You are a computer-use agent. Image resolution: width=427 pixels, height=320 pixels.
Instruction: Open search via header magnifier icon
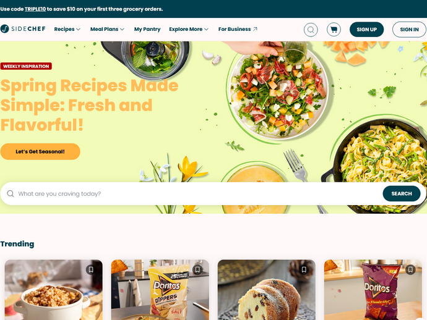click(x=311, y=30)
